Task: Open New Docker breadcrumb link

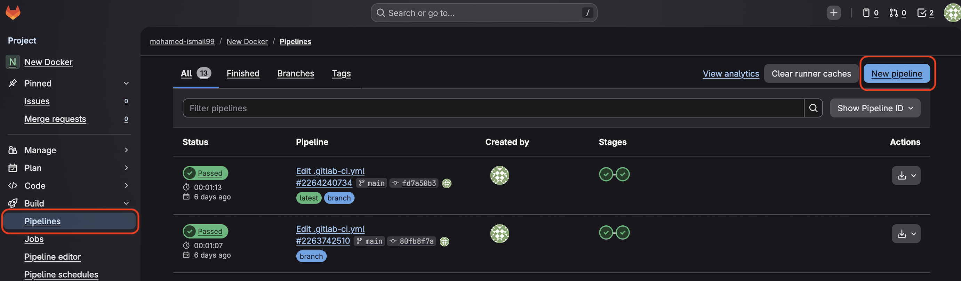Action: point(247,41)
